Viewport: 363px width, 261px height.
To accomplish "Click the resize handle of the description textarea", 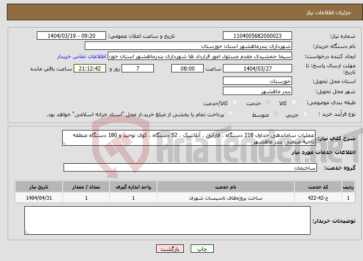I will [x=64, y=143].
